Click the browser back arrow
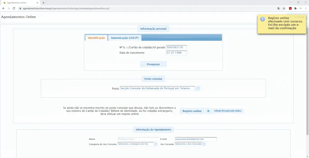This screenshot has height=158, width=309. point(4,8)
